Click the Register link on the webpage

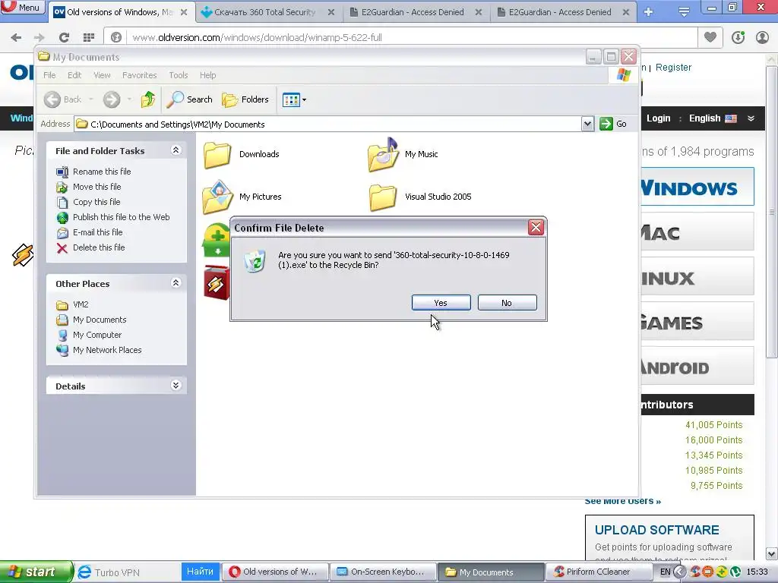tap(673, 68)
